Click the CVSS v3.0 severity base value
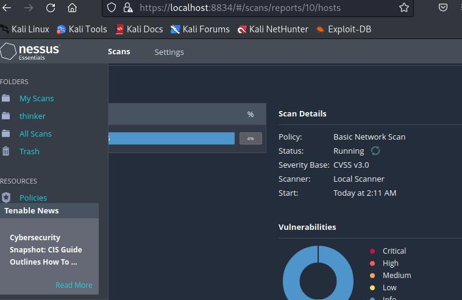 [351, 165]
